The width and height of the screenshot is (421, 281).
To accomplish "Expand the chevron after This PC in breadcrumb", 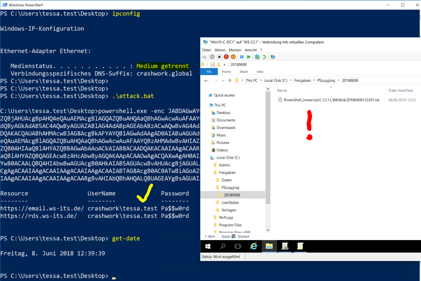I will (x=261, y=81).
